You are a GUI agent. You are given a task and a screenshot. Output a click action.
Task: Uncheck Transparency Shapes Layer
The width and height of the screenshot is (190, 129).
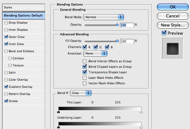[85, 72]
